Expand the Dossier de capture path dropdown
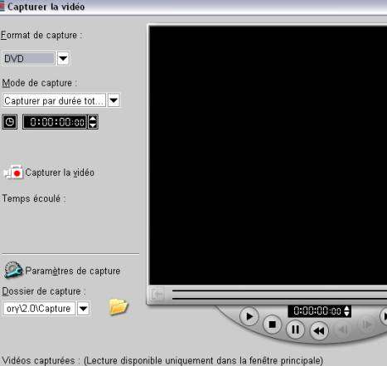 (x=83, y=308)
